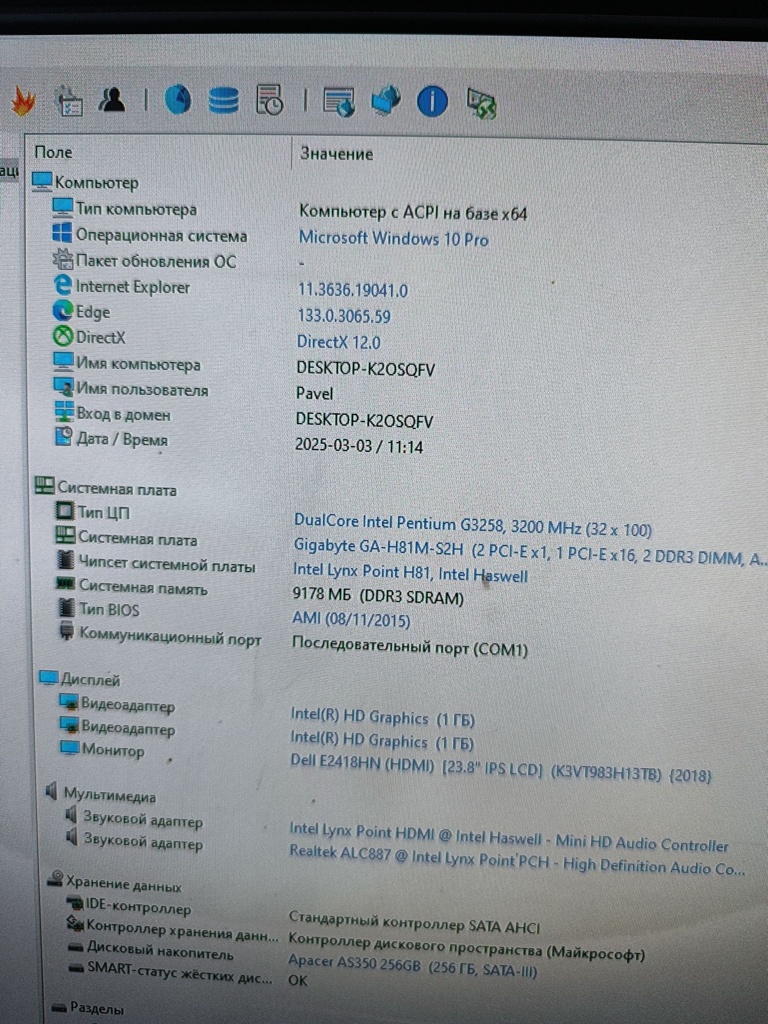The image size is (768, 1024).
Task: Click the round blue information icon
Action: click(432, 101)
